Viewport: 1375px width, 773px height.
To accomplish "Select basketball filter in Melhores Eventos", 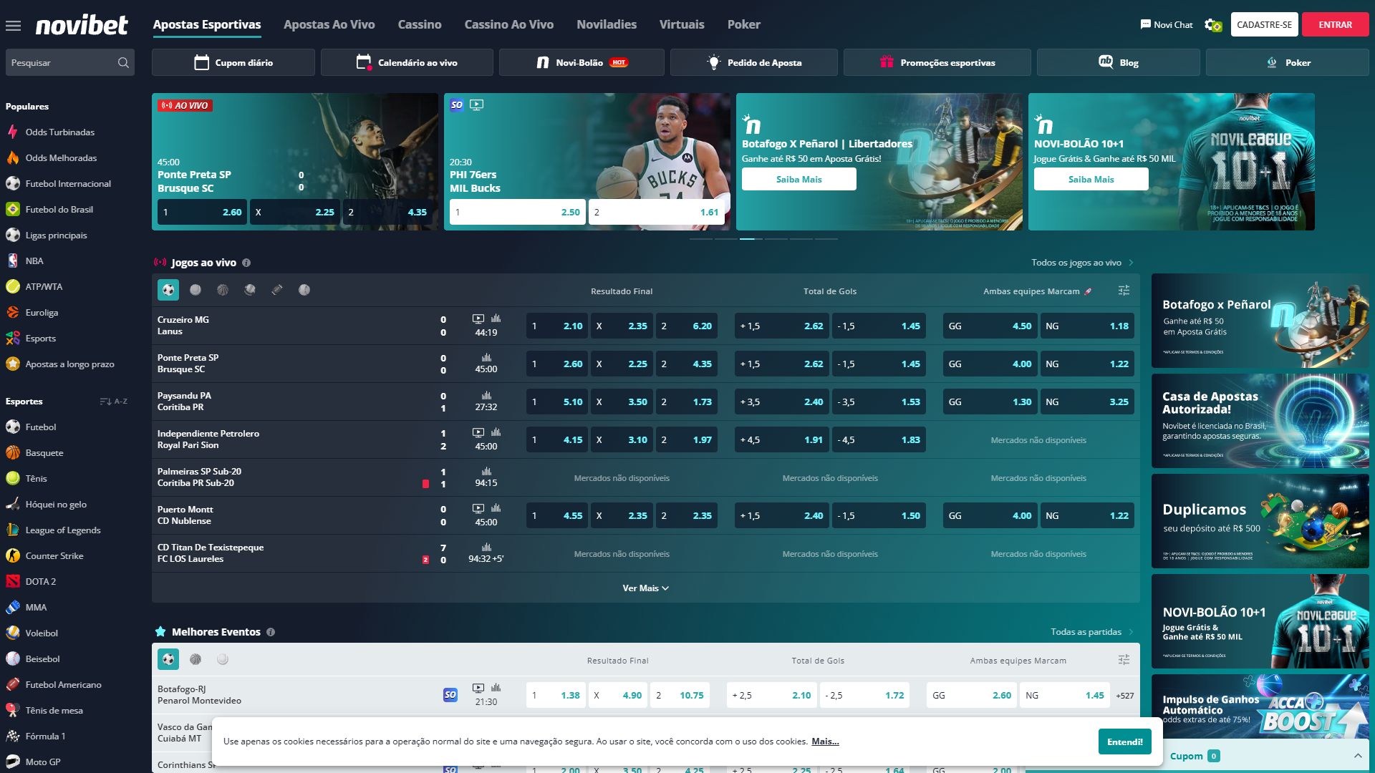I will click(x=196, y=659).
